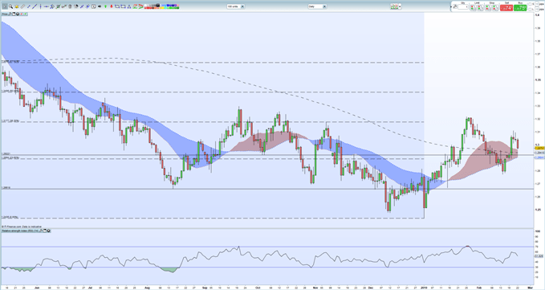545x290 pixels.
Task: Open the Daily timeframe dropdown
Action: [317, 6]
